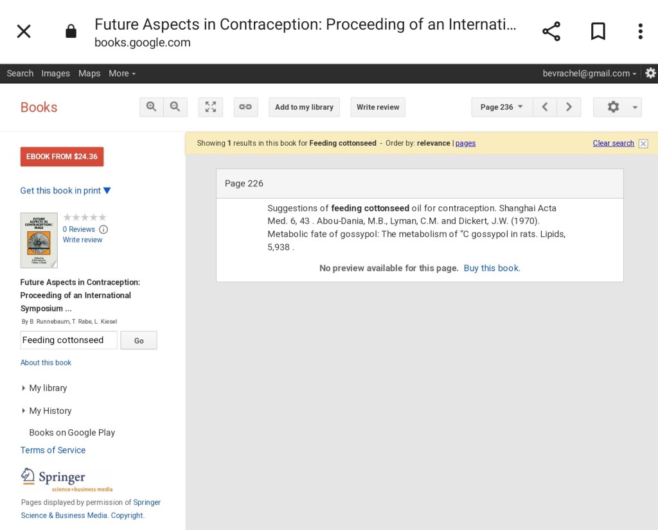Expand My History in sidebar
Viewport: 658px width, 530px height.
pos(50,411)
